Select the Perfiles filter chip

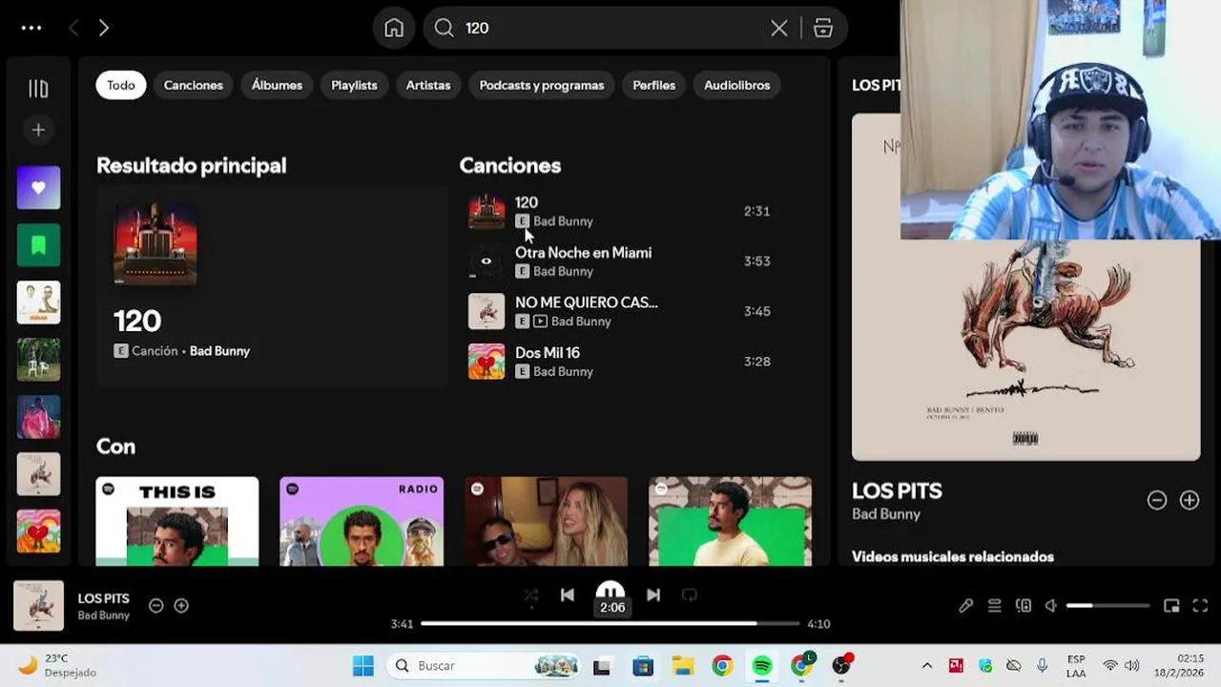click(x=654, y=85)
